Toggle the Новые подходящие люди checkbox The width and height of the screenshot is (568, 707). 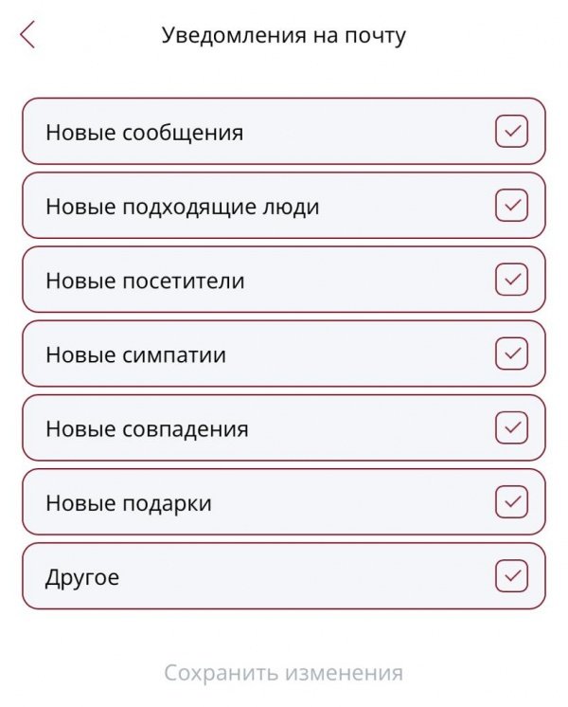(x=511, y=206)
